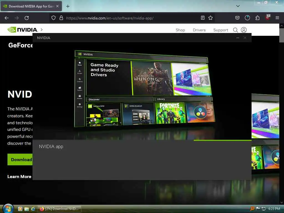Expand the list all tabs chevron
The width and height of the screenshot is (284, 213).
[x=238, y=6]
